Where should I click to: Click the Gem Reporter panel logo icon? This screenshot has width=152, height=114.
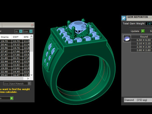tap(124, 18)
